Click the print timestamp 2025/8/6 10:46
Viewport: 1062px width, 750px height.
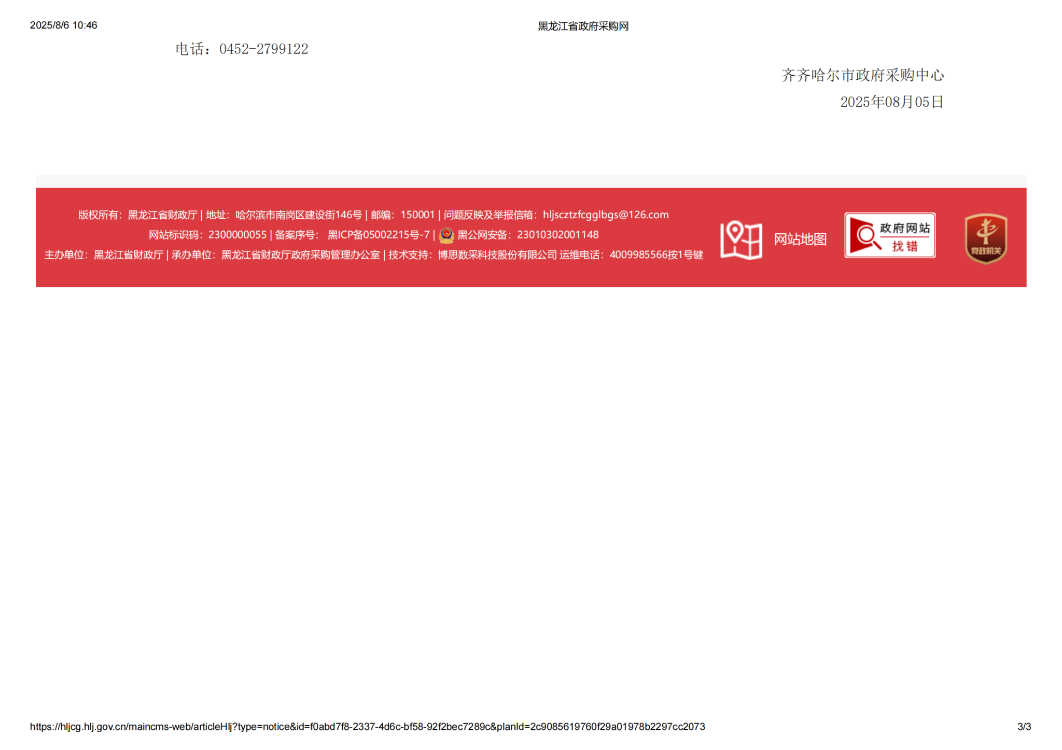click(x=63, y=25)
